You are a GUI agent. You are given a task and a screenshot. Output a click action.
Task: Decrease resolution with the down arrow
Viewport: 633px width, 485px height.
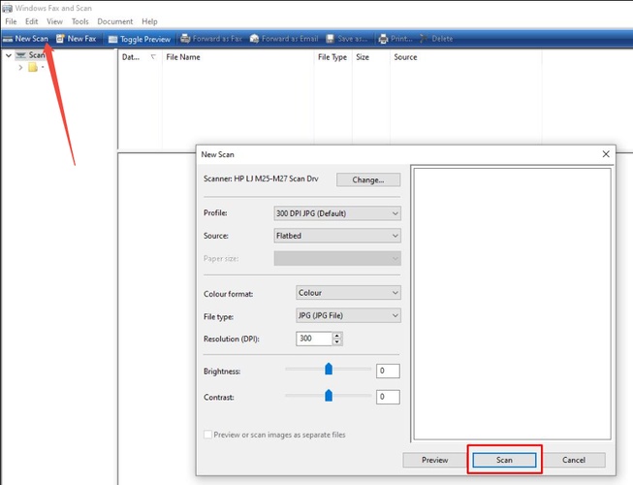(x=337, y=342)
